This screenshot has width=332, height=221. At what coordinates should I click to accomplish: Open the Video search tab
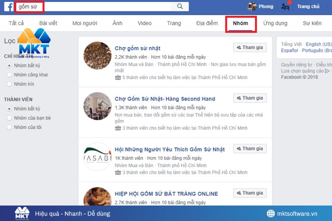pos(144,23)
